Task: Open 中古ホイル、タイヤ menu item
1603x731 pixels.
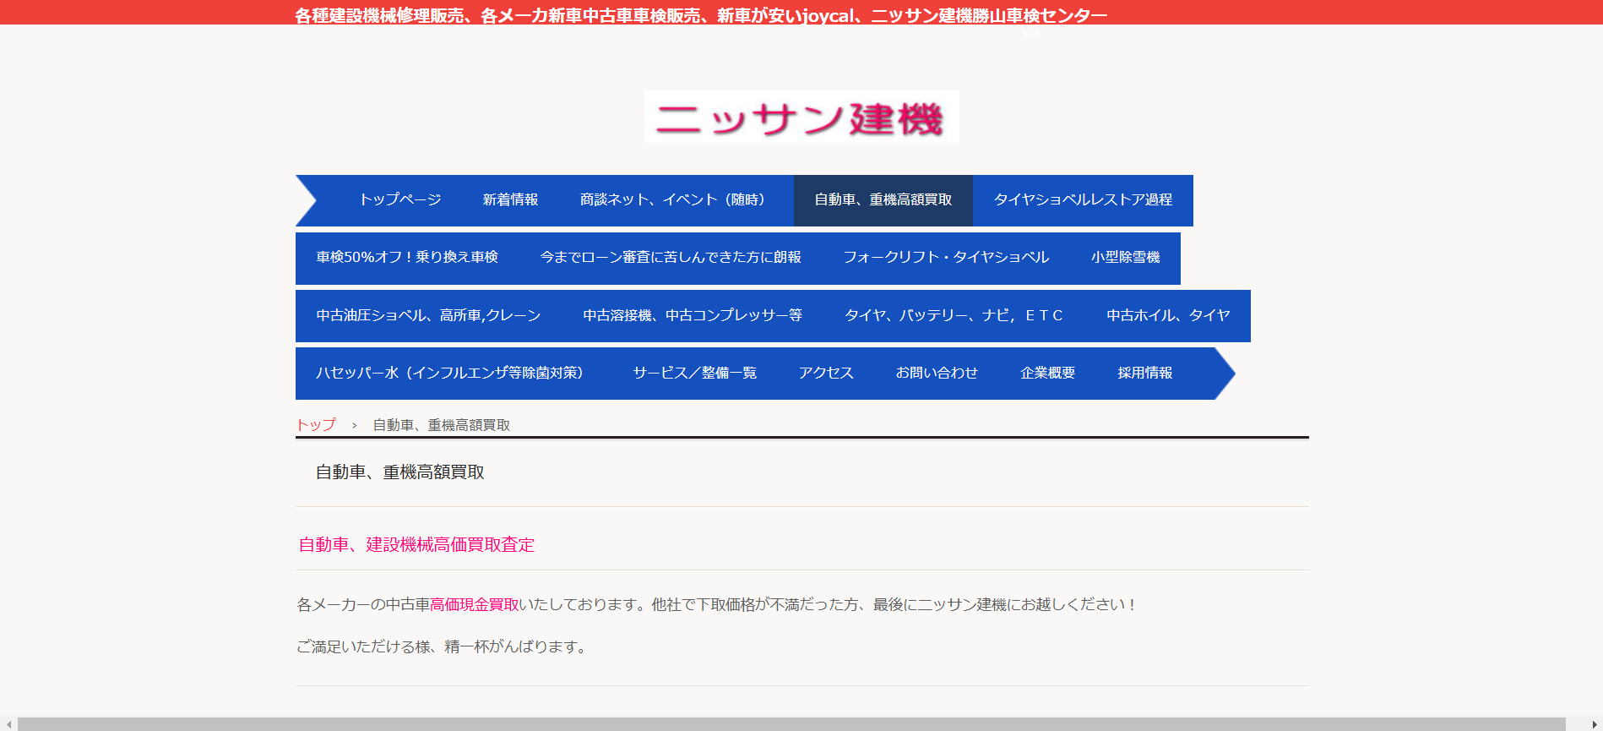Action: pos(1168,316)
